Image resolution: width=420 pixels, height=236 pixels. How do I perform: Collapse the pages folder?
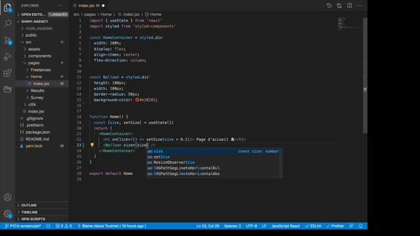tap(42, 63)
